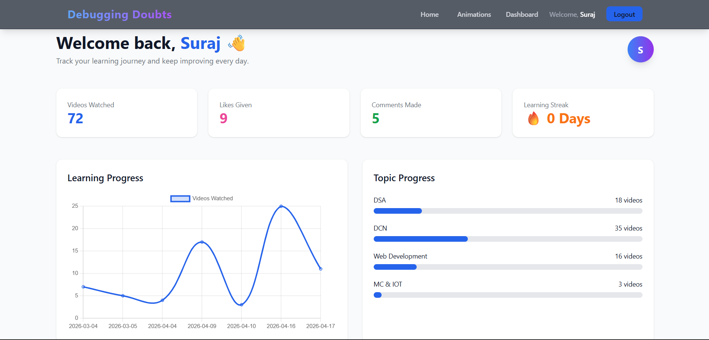Hide the Videos Watched dataset via legend box

click(180, 198)
